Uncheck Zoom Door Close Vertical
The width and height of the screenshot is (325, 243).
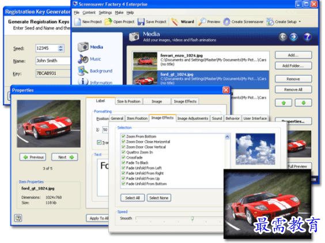pyautogui.click(x=123, y=147)
